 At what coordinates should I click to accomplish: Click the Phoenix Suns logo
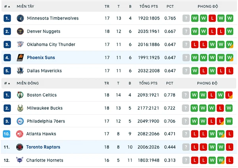20,58
